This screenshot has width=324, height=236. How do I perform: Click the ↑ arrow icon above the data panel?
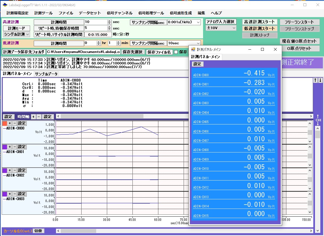(x=315, y=80)
